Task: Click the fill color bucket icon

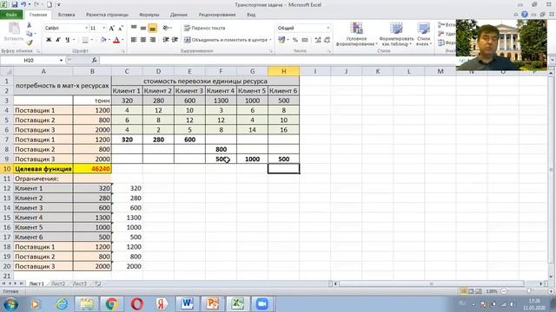Action: (x=103, y=40)
